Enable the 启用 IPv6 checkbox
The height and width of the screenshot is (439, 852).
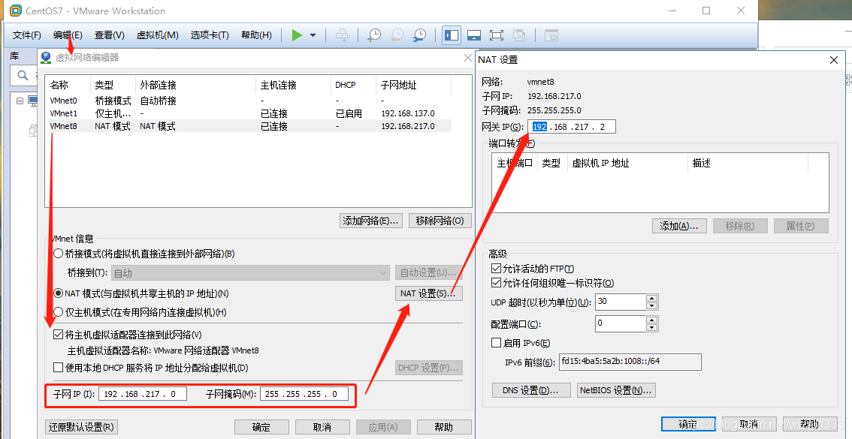click(x=496, y=343)
